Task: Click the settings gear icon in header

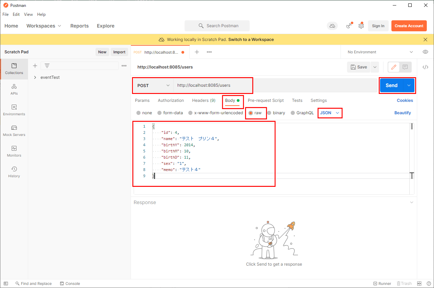Action: [361, 26]
